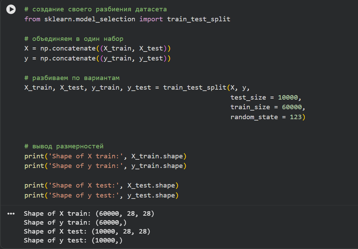Click the comment 'объединяем в один набор'
Image resolution: width=358 pixels, height=249 pixels.
[73, 39]
